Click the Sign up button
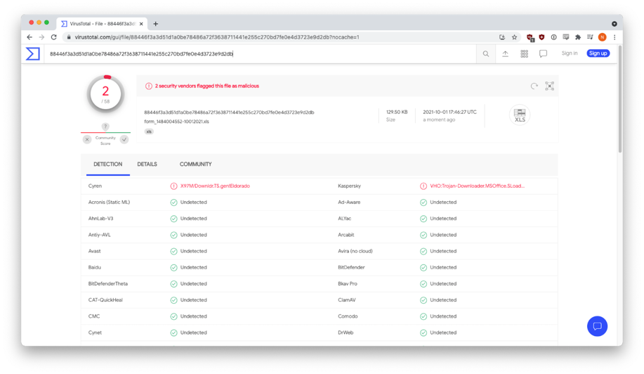 (598, 53)
